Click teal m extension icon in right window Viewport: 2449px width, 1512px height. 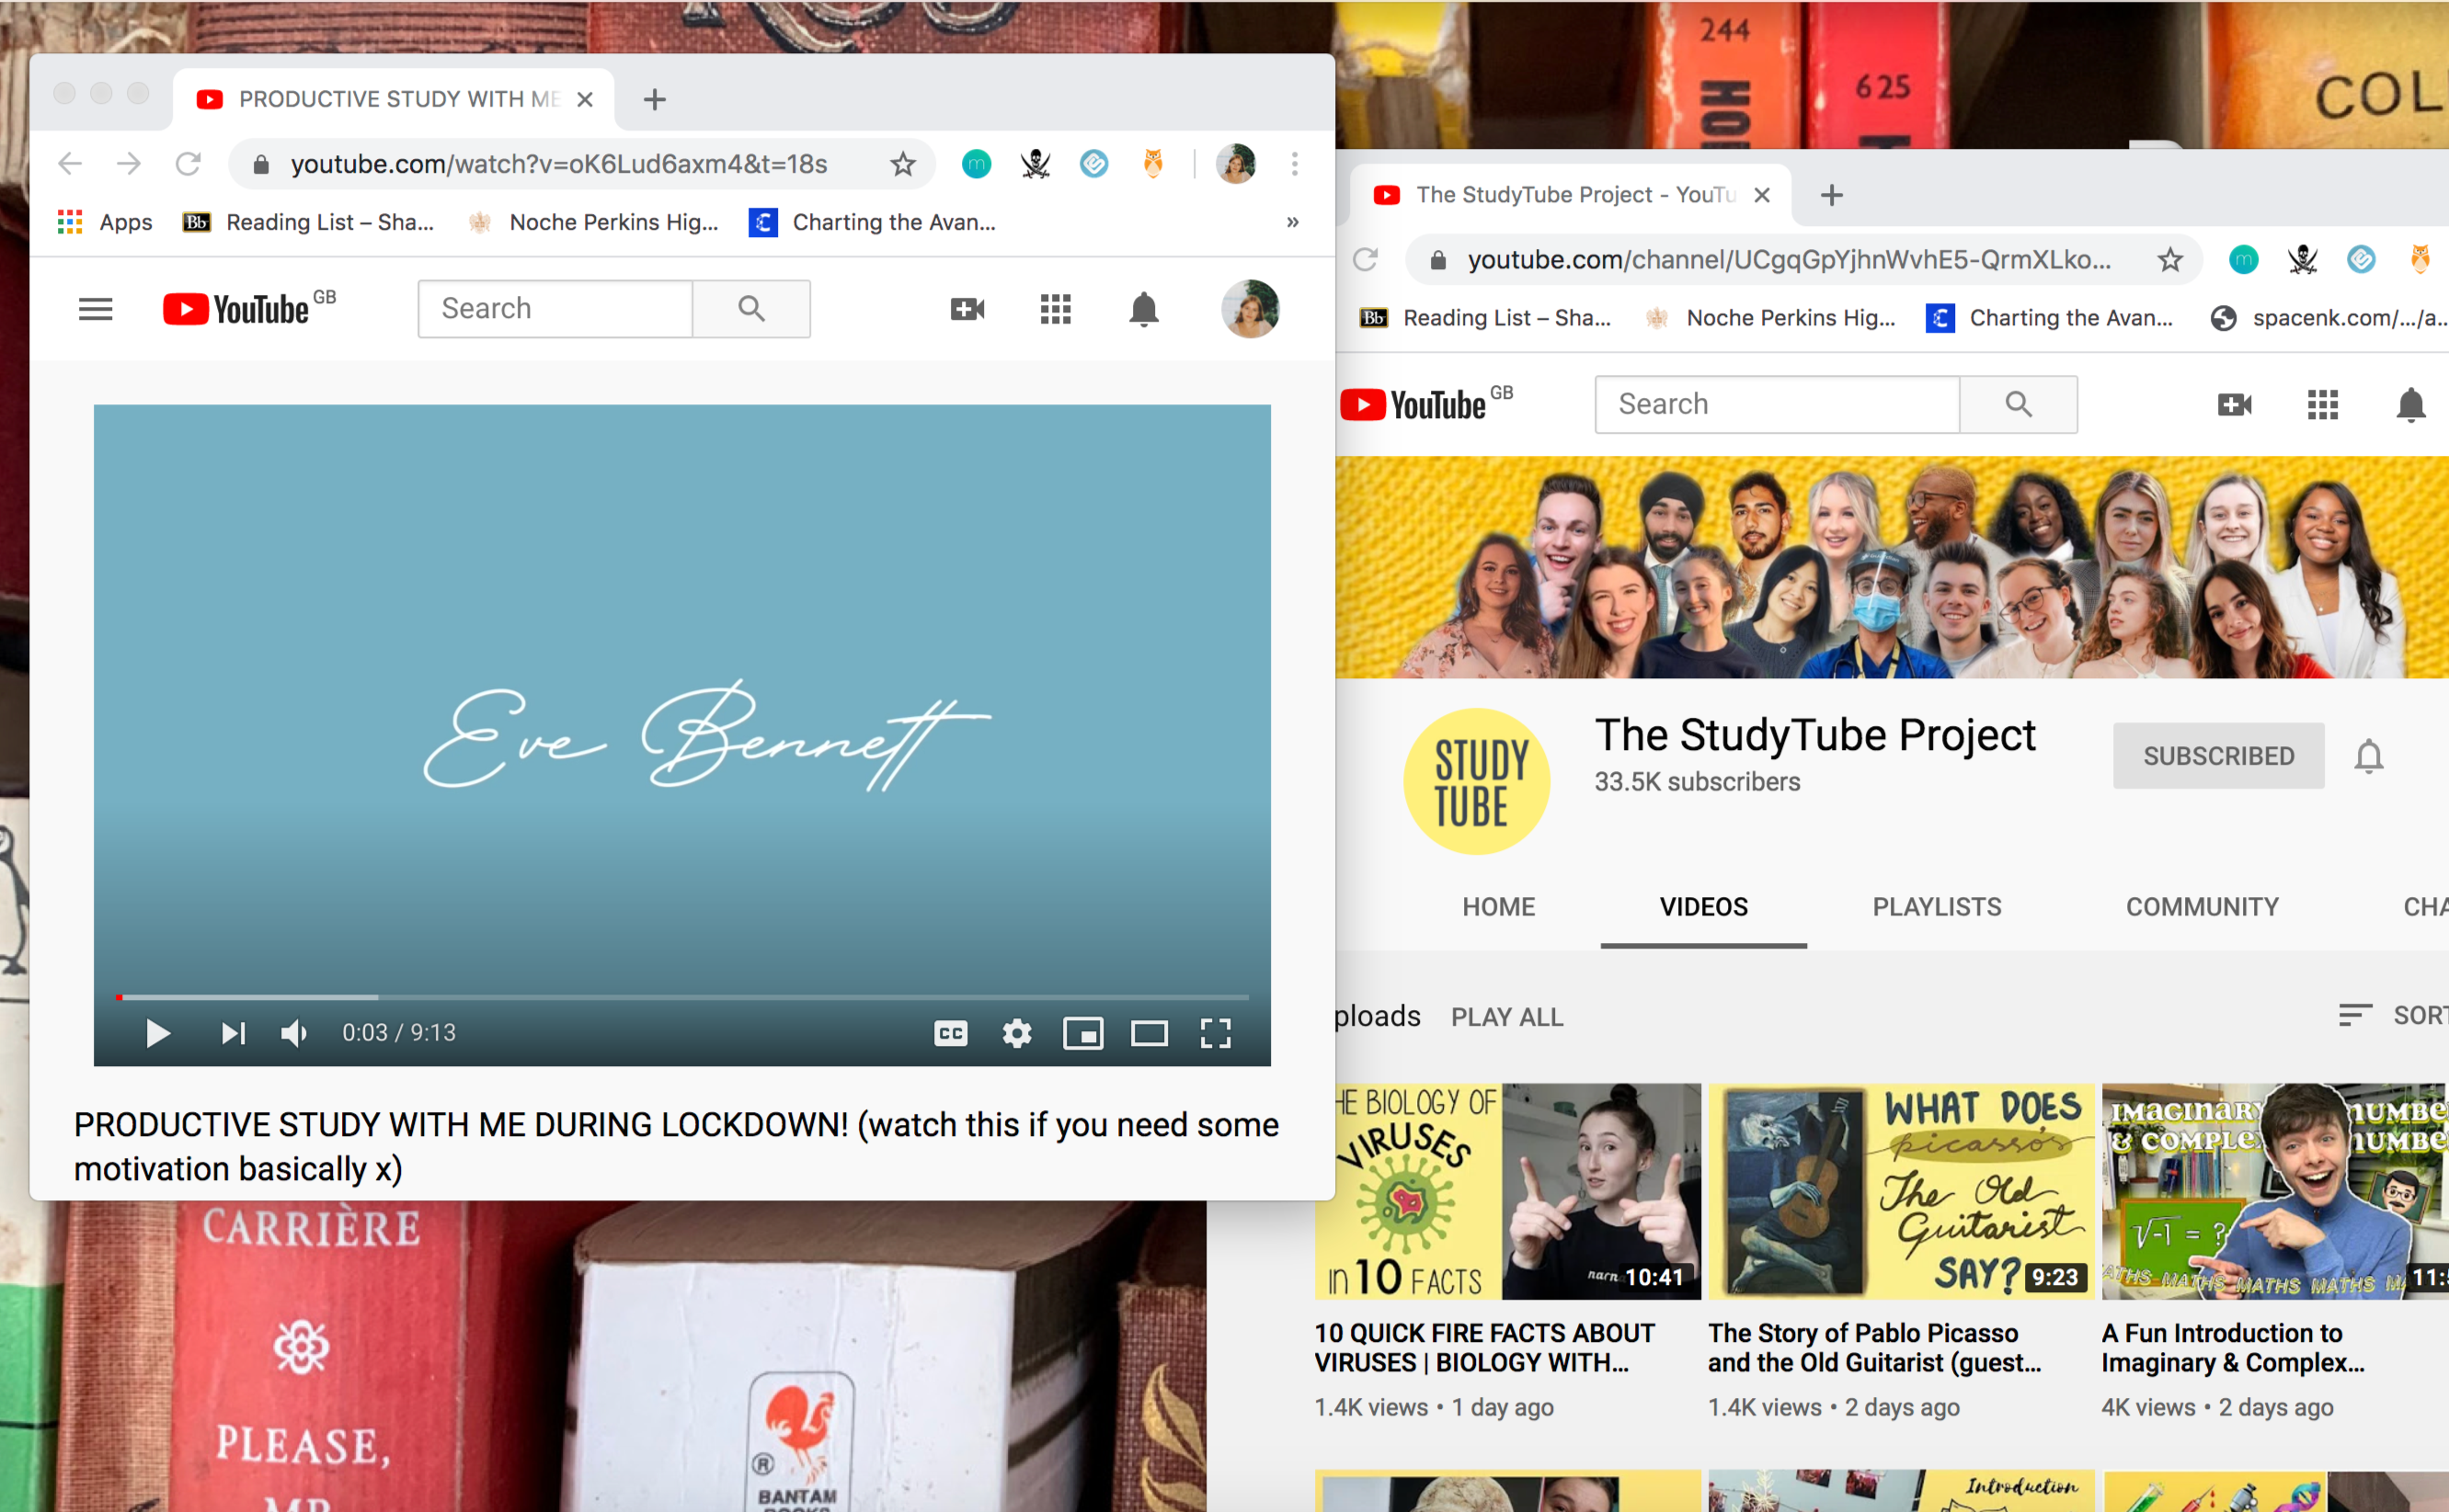(2244, 260)
